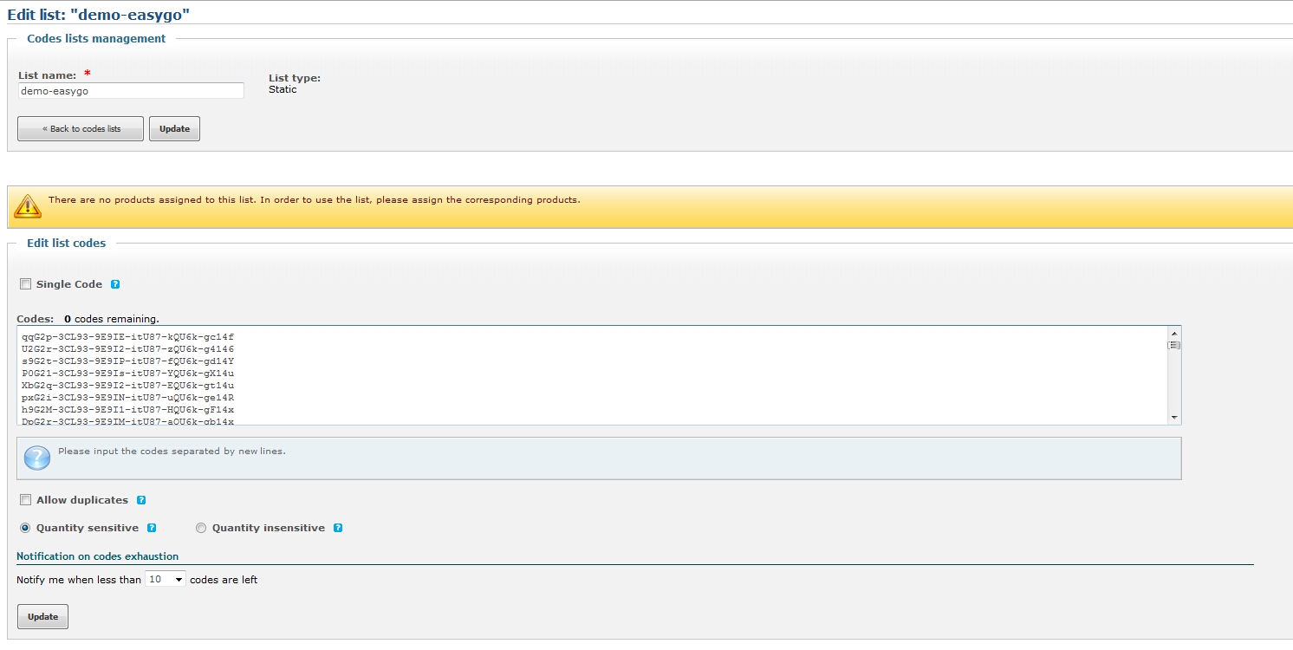
Task: Go back to codes lists
Action: pos(81,128)
